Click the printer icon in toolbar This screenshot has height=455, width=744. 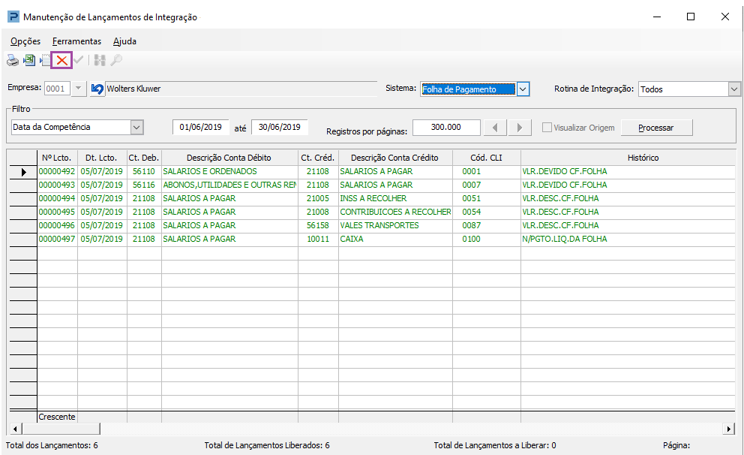click(x=13, y=60)
